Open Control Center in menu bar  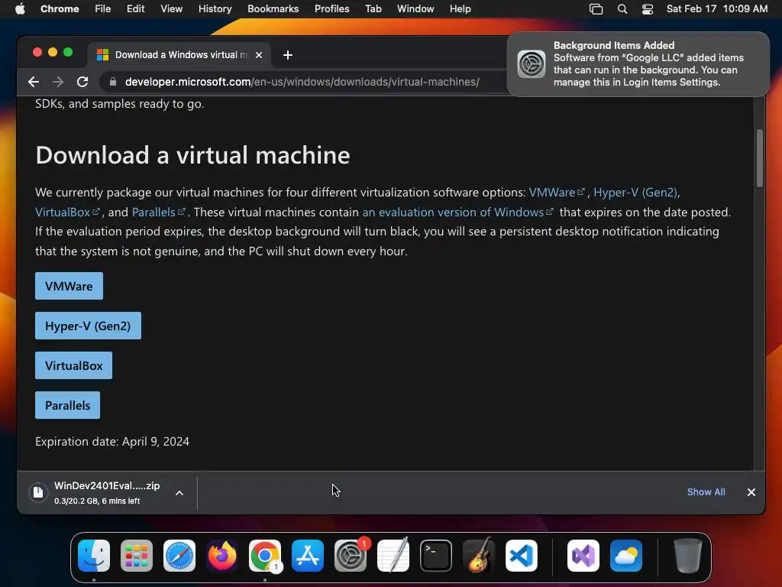(x=648, y=9)
